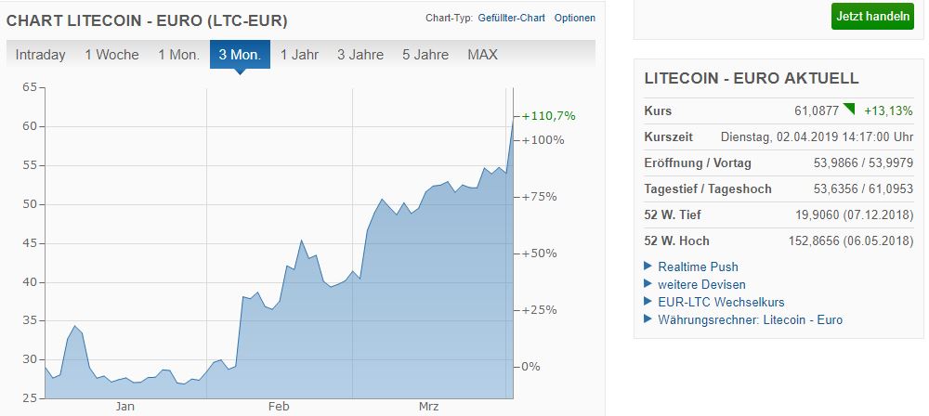
Task: Show the 1 Mon. chart range
Action: [x=179, y=55]
